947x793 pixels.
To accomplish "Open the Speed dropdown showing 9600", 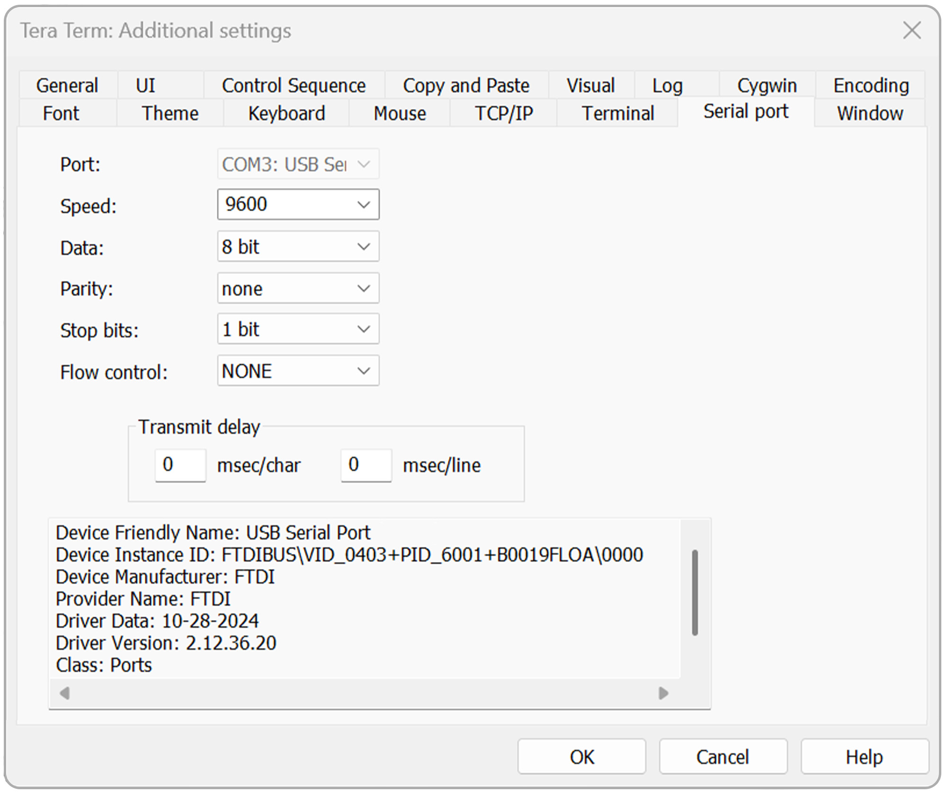I will point(298,205).
